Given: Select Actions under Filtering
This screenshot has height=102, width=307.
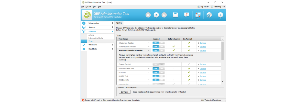Looking at the screenshot, I should pyautogui.click(x=91, y=35).
